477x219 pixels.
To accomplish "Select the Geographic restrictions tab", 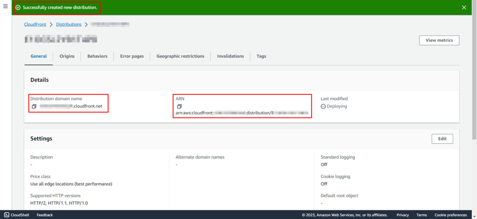I will point(180,56).
